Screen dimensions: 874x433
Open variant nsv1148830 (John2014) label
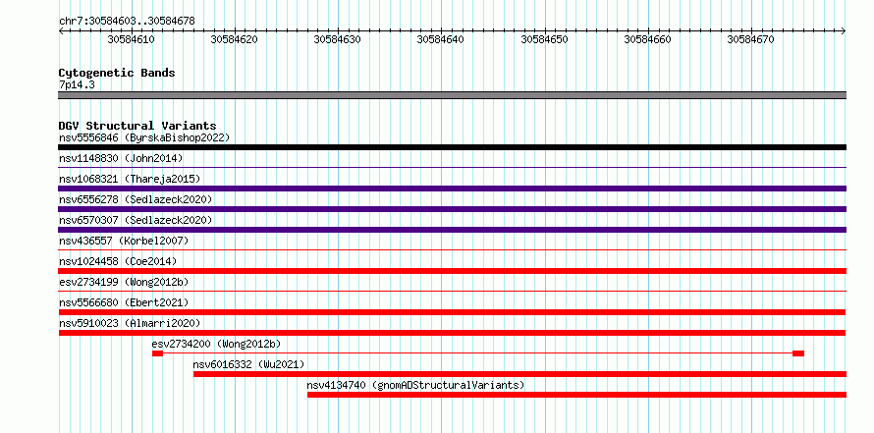(x=121, y=158)
